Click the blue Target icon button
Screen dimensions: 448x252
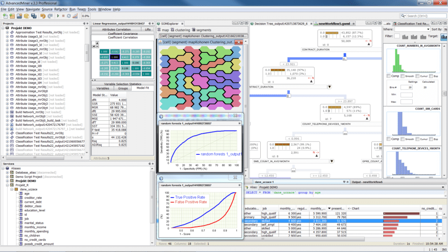[444, 36]
